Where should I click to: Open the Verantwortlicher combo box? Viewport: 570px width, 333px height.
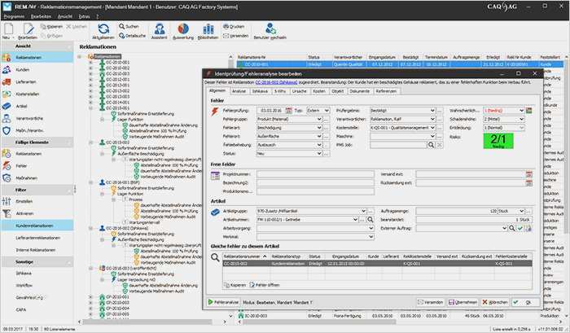[x=431, y=117]
